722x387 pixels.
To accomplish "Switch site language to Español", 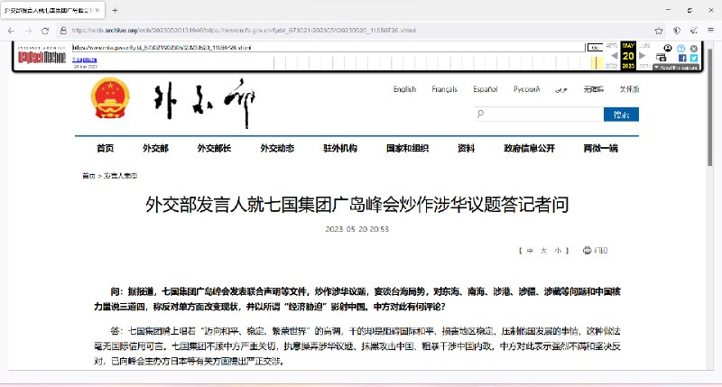I will click(x=486, y=89).
